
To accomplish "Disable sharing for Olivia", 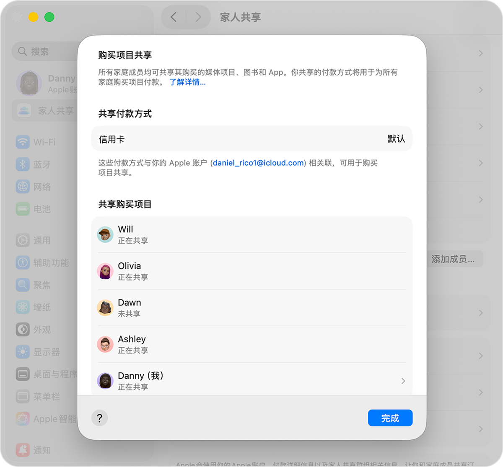I will pyautogui.click(x=251, y=271).
